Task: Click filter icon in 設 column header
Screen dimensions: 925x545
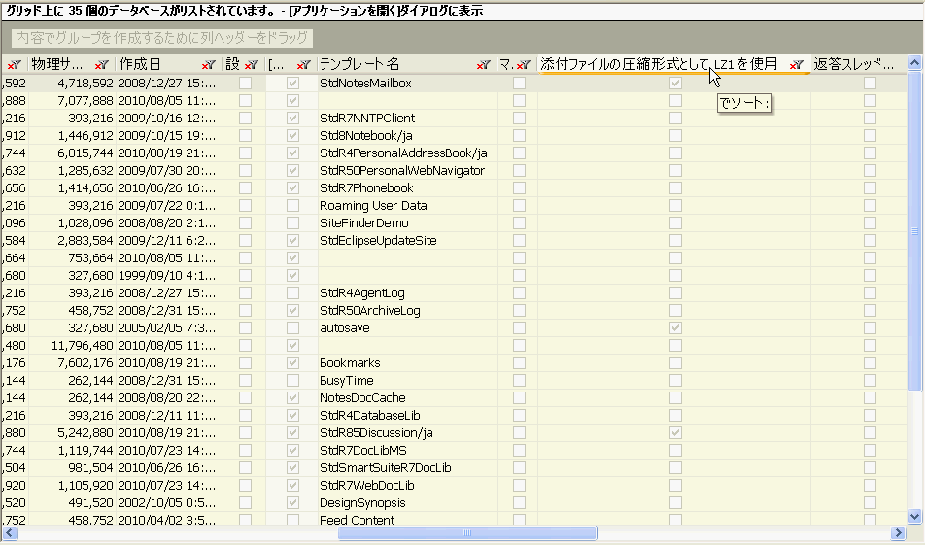Action: [251, 64]
